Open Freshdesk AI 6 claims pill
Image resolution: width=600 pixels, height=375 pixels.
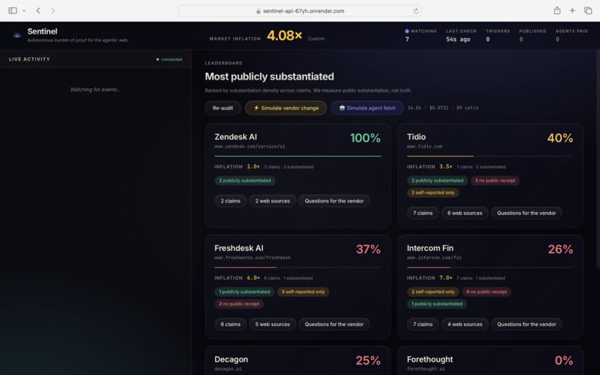point(230,324)
